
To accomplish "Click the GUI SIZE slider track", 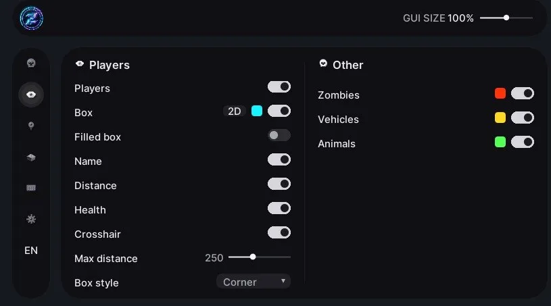I will (506, 18).
